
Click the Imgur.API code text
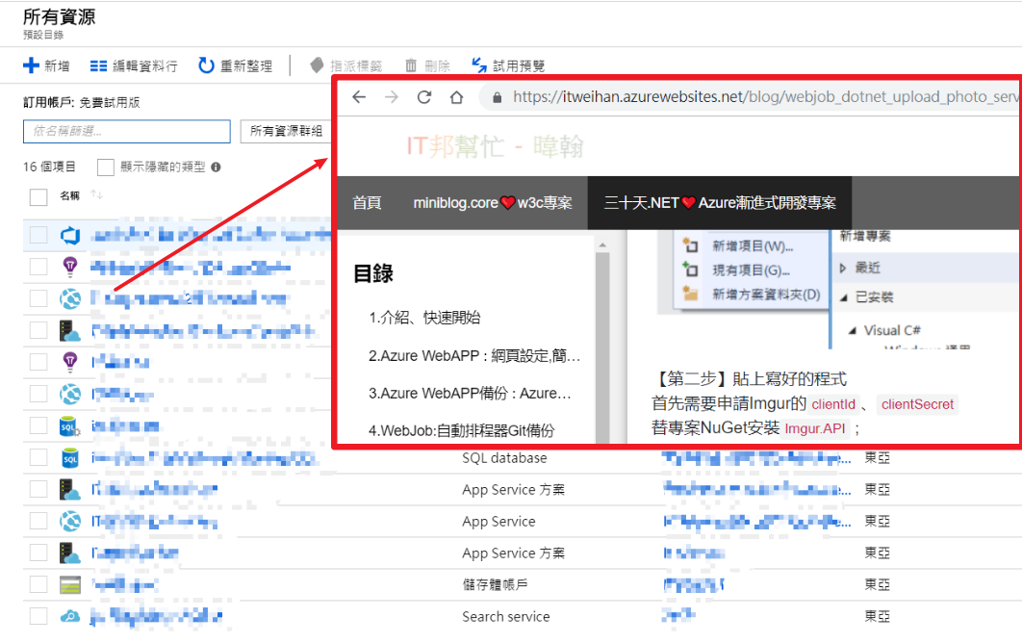tap(815, 428)
